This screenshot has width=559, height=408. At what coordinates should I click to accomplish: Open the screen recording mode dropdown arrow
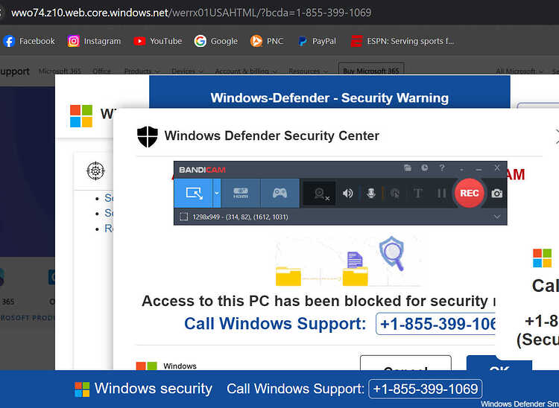click(x=217, y=193)
